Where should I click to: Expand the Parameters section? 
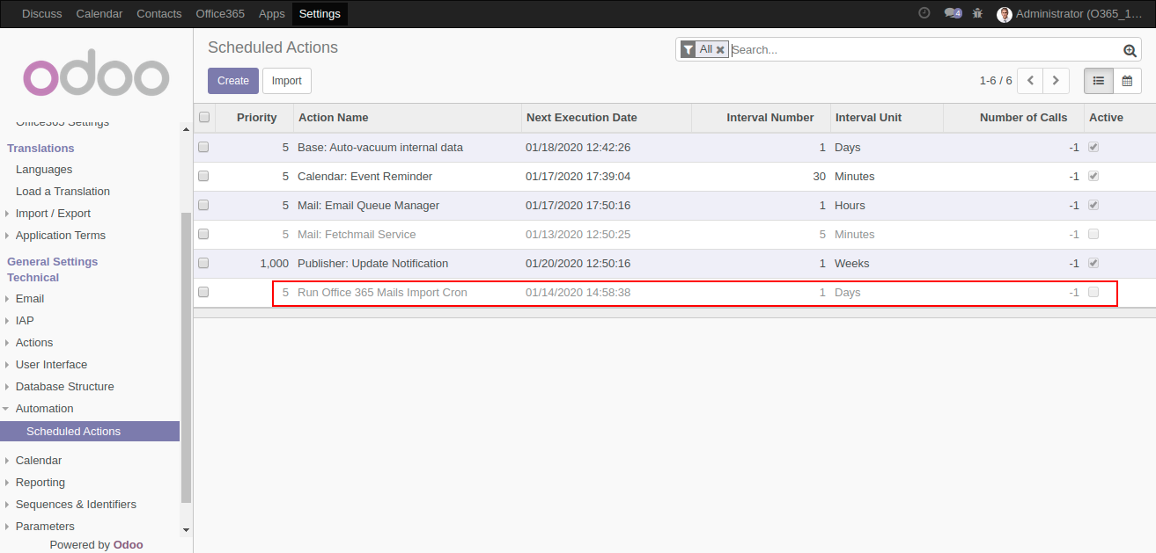coord(45,526)
